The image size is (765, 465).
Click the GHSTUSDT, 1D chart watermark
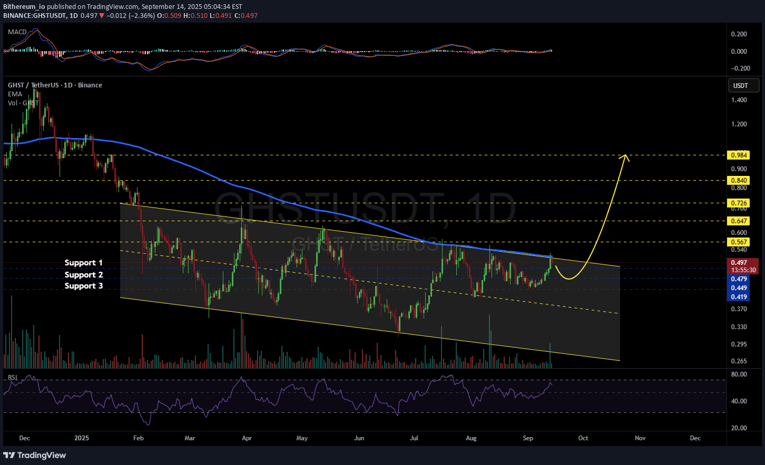(x=365, y=208)
